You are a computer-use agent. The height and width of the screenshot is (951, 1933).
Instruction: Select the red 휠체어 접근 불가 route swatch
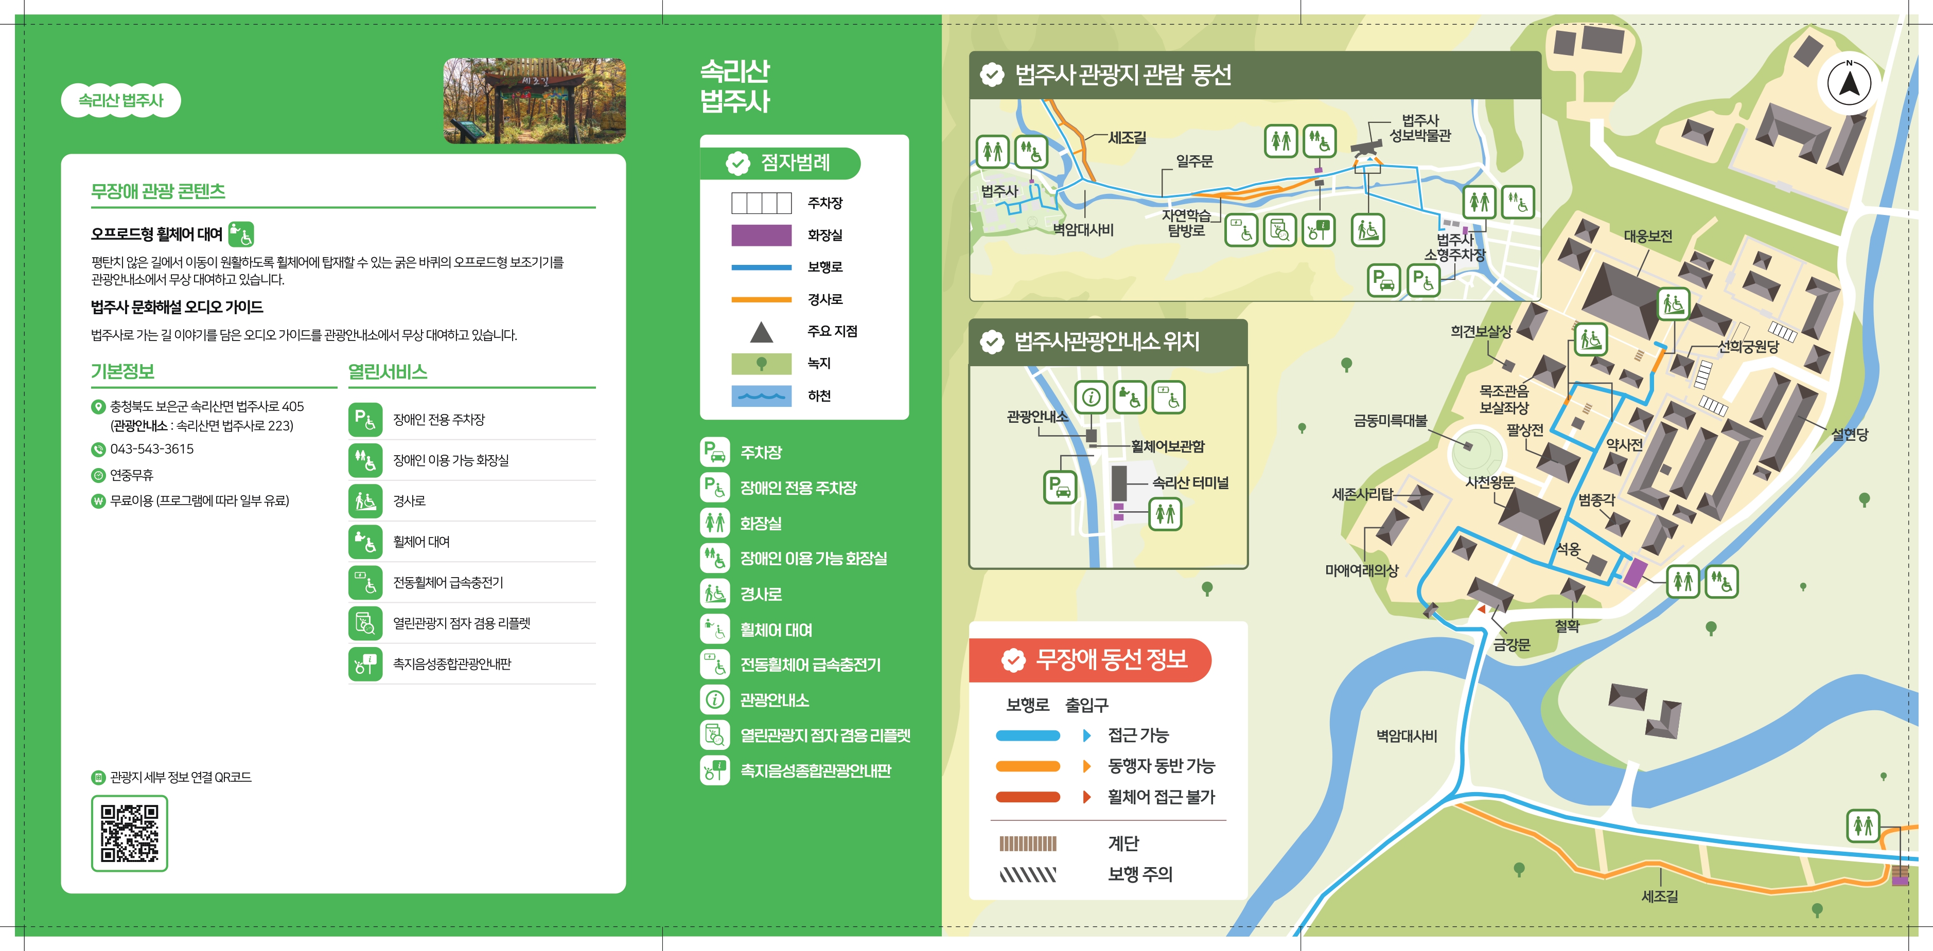[x=1027, y=797]
